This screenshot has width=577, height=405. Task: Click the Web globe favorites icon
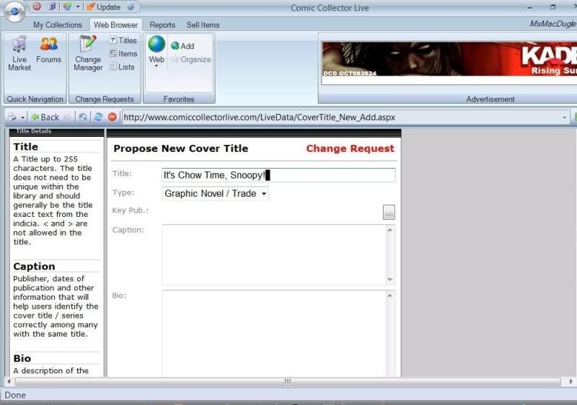point(157,45)
